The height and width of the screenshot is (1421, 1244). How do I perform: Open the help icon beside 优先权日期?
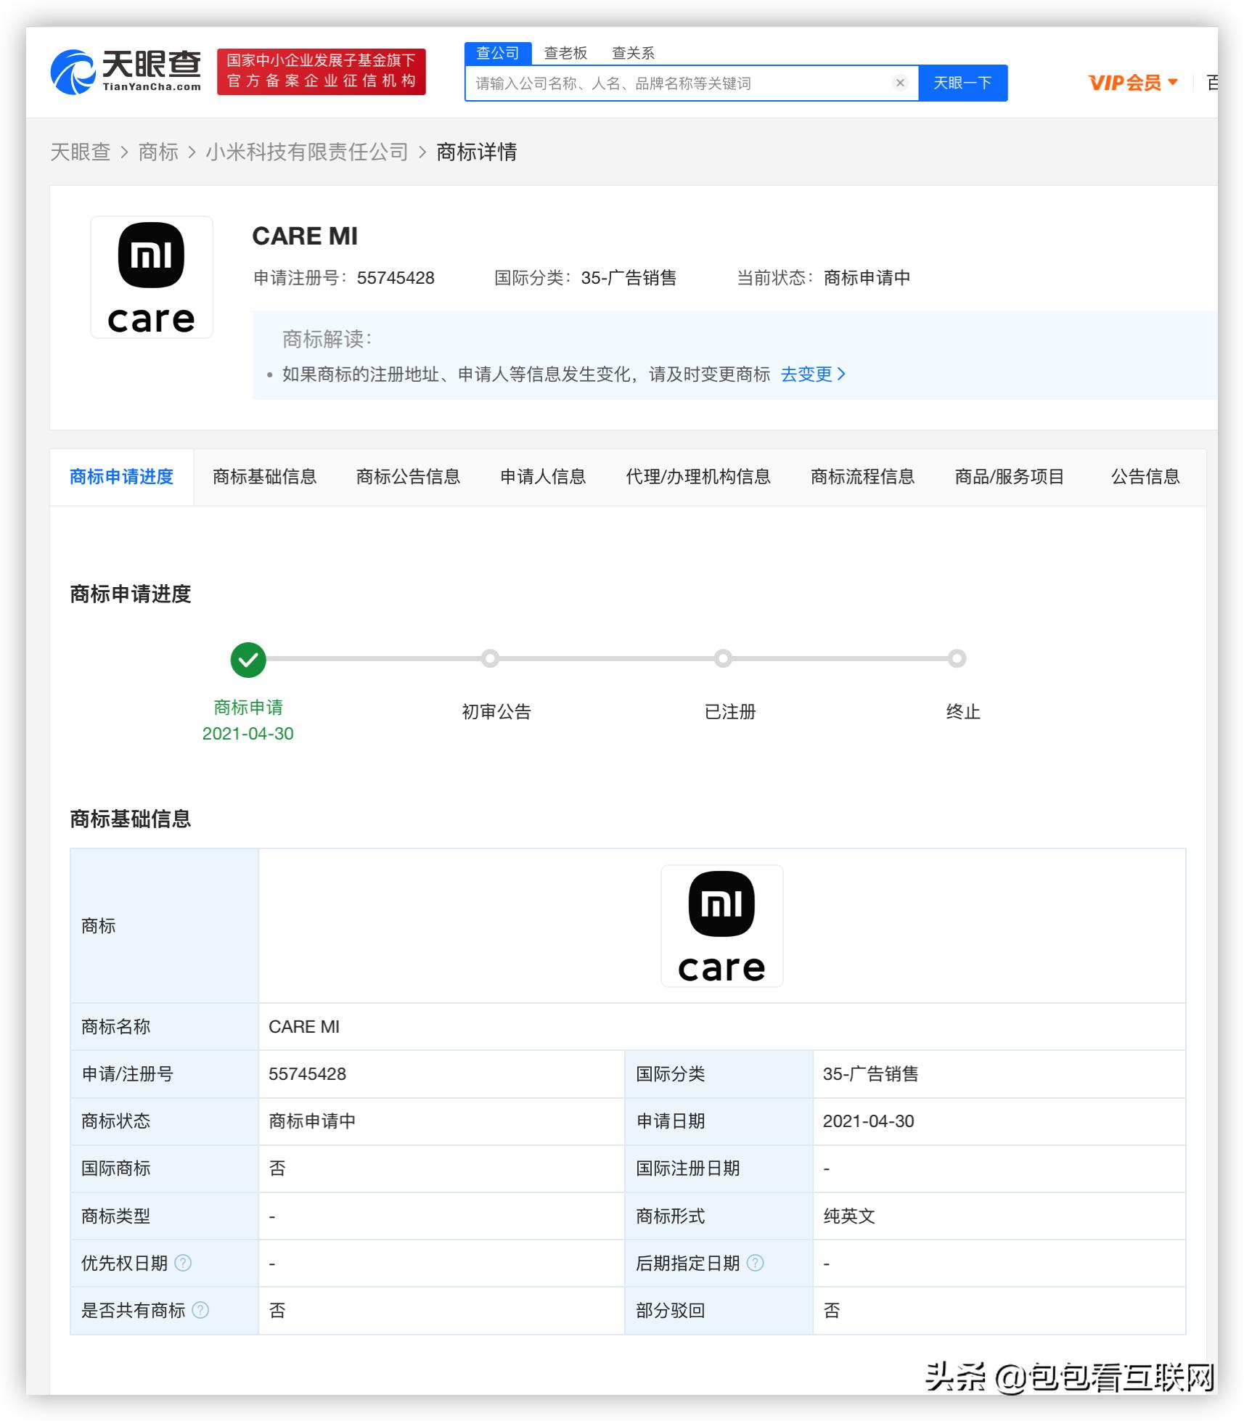point(184,1263)
